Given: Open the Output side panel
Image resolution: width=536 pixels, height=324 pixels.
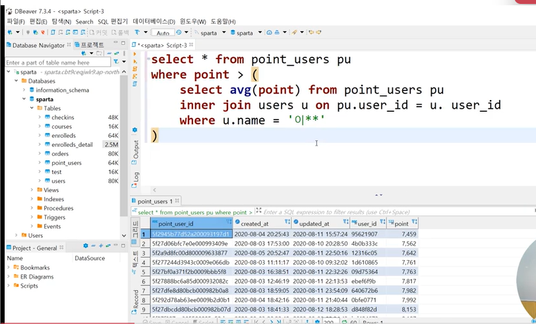Looking at the screenshot, I should coord(135,152).
